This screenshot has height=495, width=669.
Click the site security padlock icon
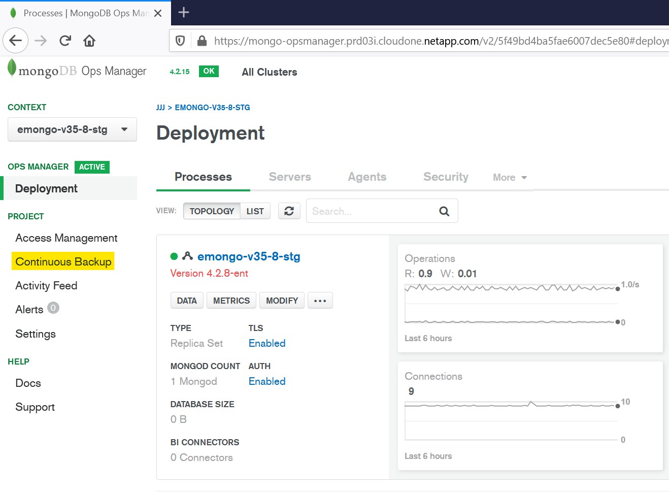(202, 41)
